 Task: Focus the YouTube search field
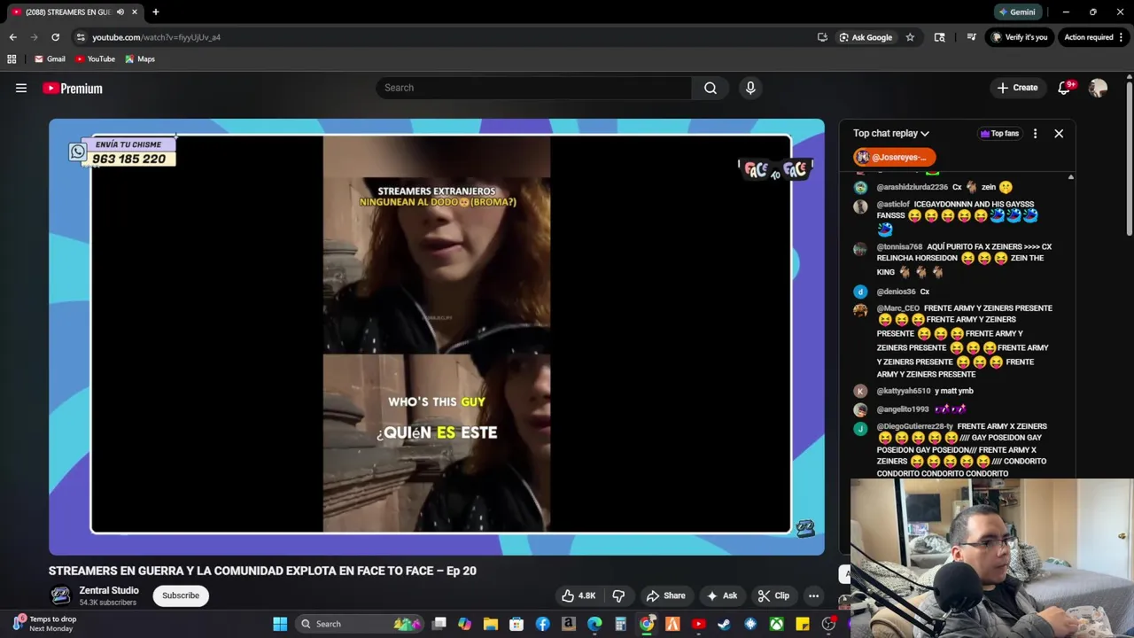pyautogui.click(x=533, y=88)
